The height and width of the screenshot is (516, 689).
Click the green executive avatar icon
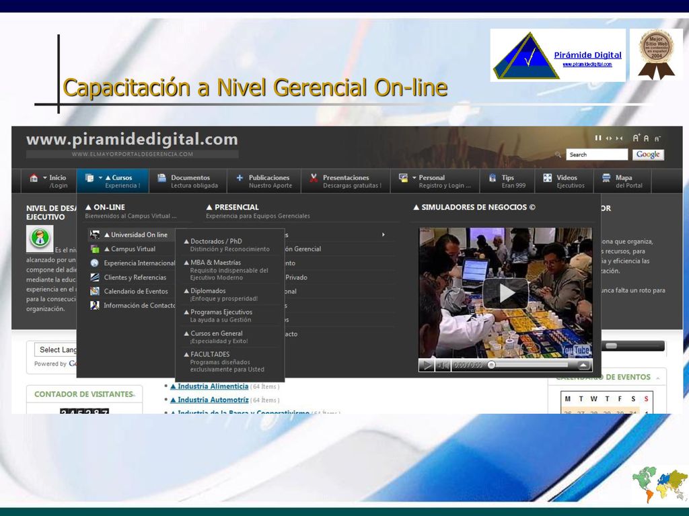coord(40,239)
